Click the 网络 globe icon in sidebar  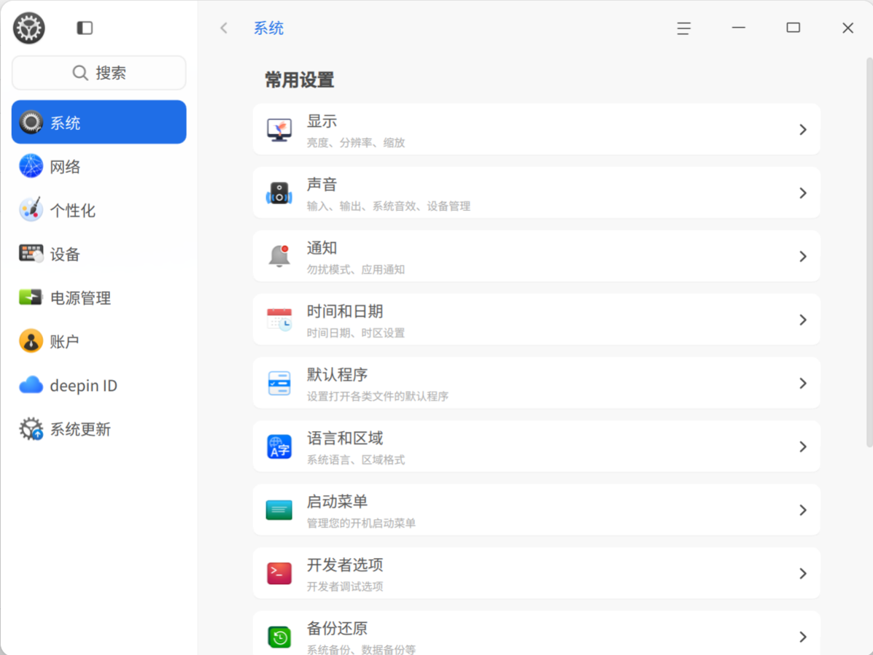(x=31, y=166)
